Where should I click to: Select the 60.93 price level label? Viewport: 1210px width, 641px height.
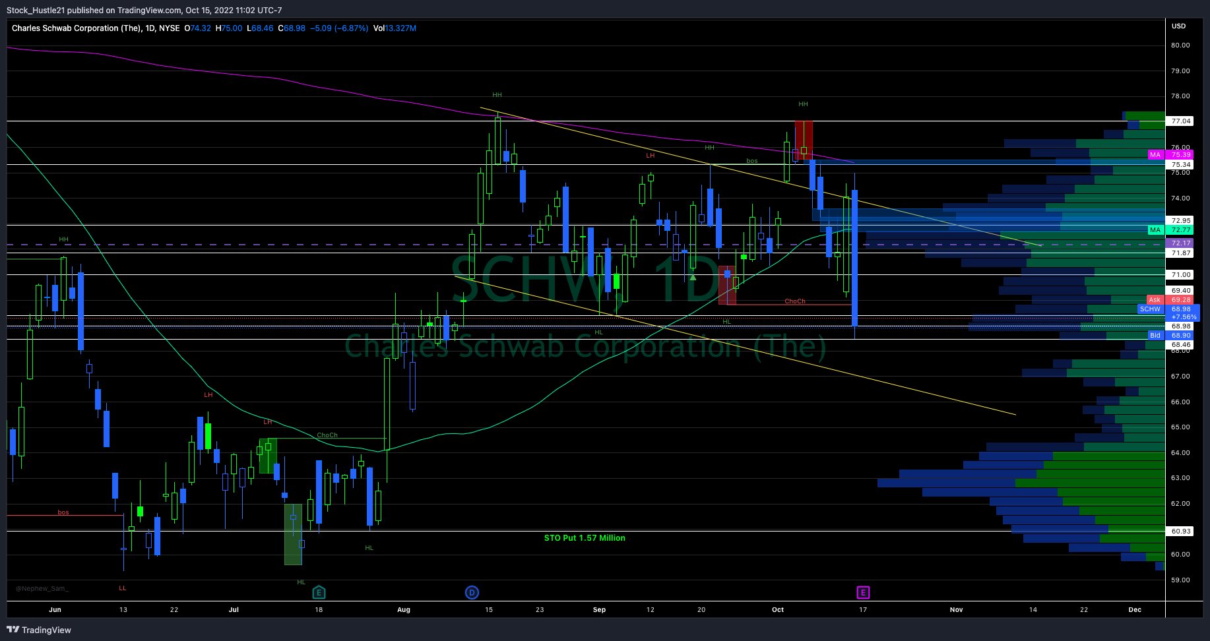tap(1180, 532)
